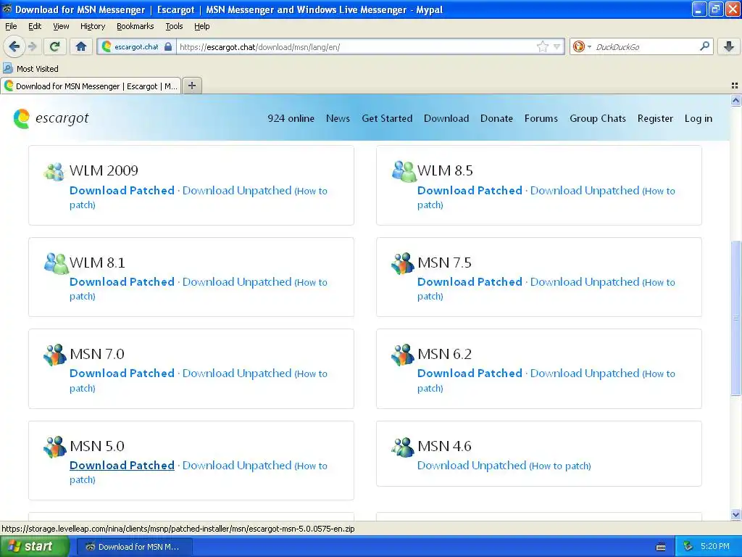This screenshot has height=557, width=742.
Task: Expand the URL history dropdown arrow
Action: coord(557,46)
